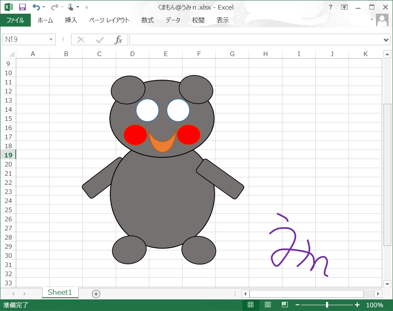Switch to the 挿入 tab
The height and width of the screenshot is (311, 393).
tap(71, 20)
